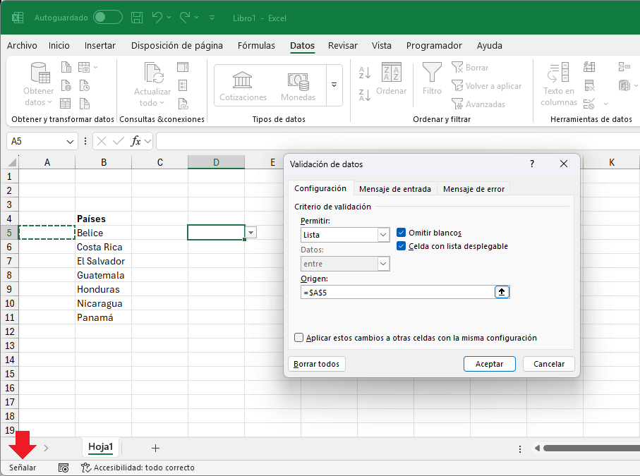Uncheck Celda con lista desplegable
This screenshot has width=640, height=476.
point(401,246)
